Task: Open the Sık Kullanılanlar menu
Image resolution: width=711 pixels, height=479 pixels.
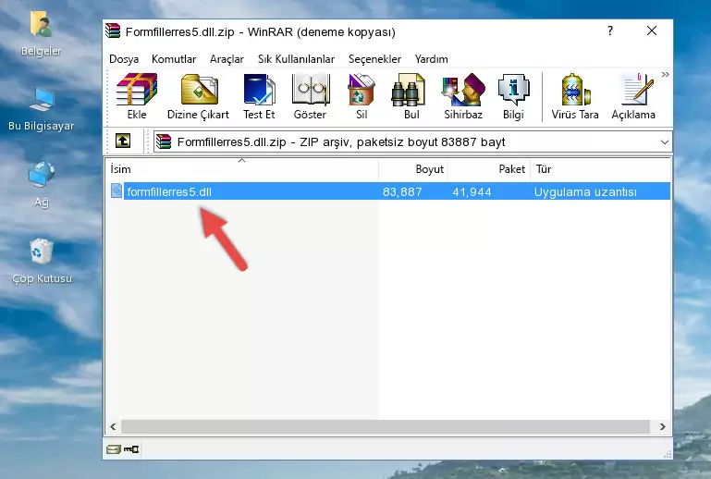Action: [x=296, y=59]
